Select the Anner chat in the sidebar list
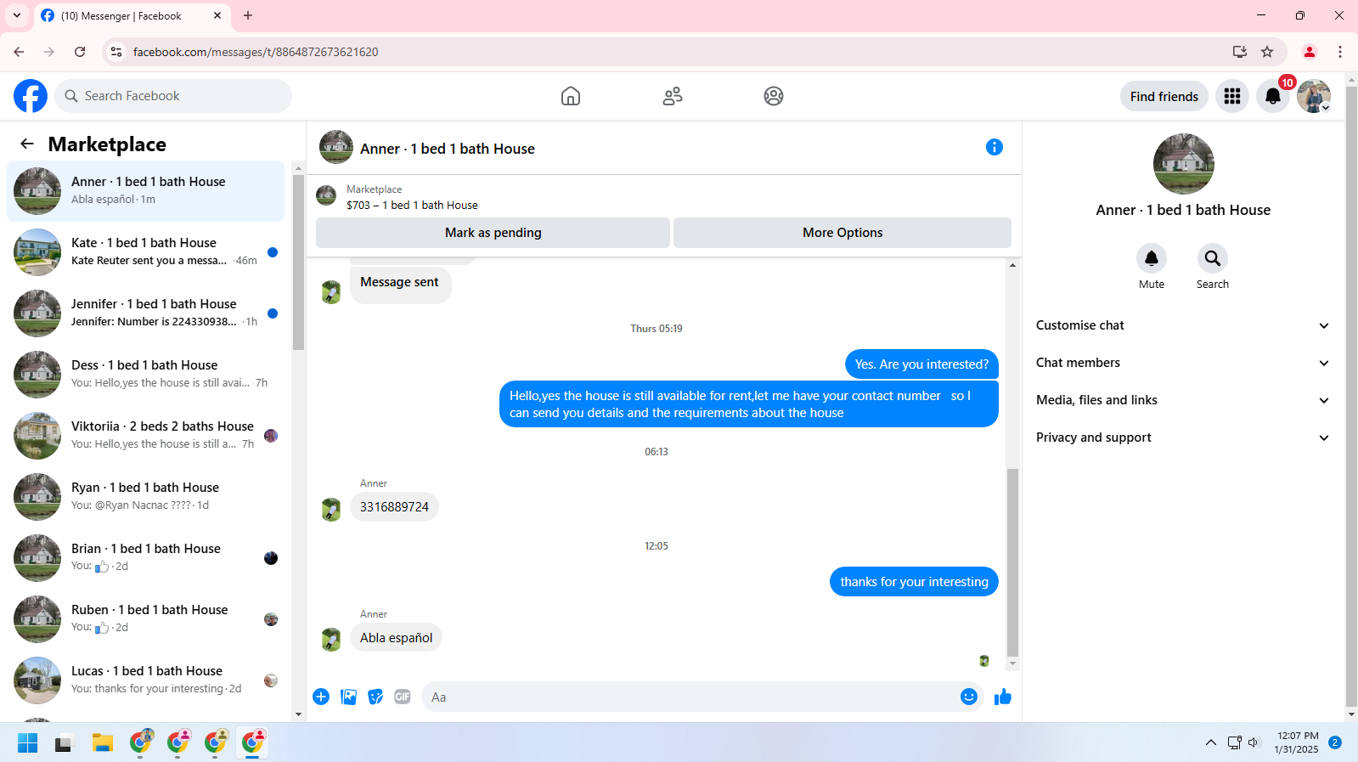 click(145, 191)
